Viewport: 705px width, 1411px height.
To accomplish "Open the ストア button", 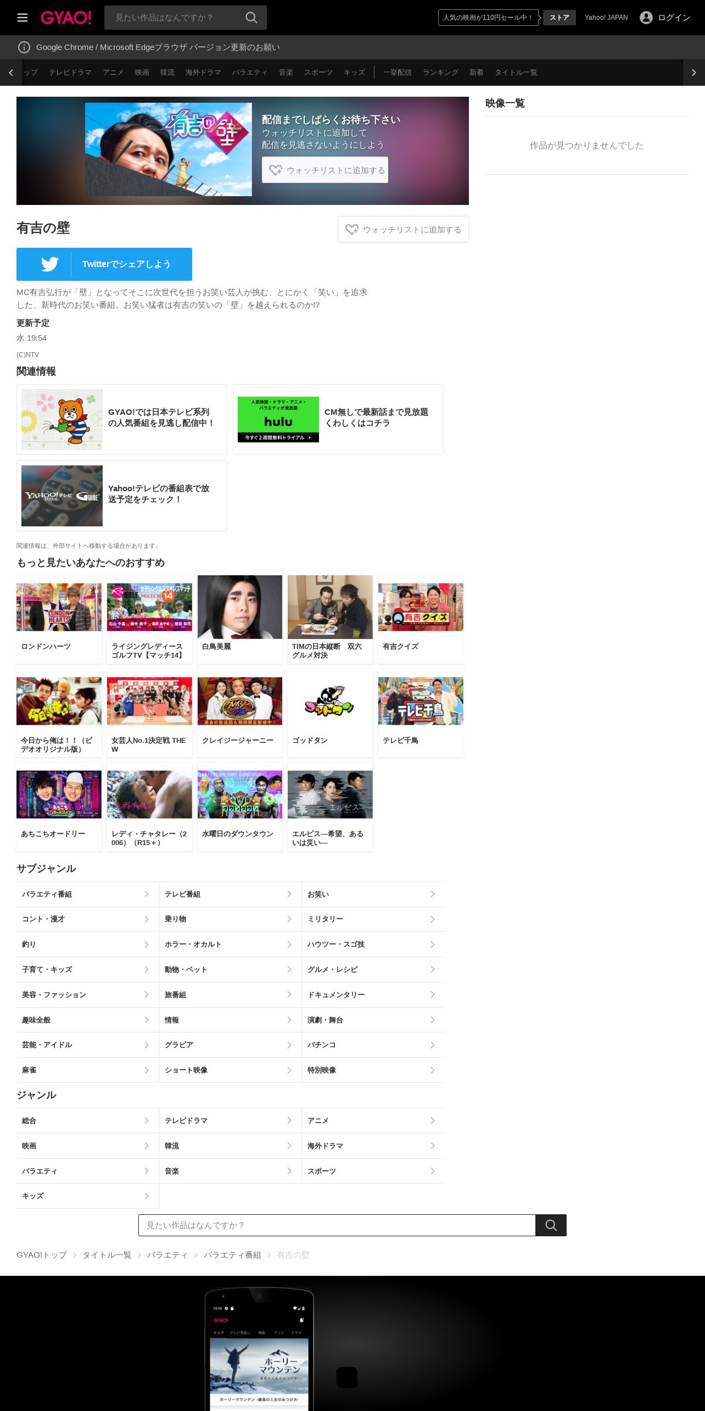I will (x=559, y=18).
